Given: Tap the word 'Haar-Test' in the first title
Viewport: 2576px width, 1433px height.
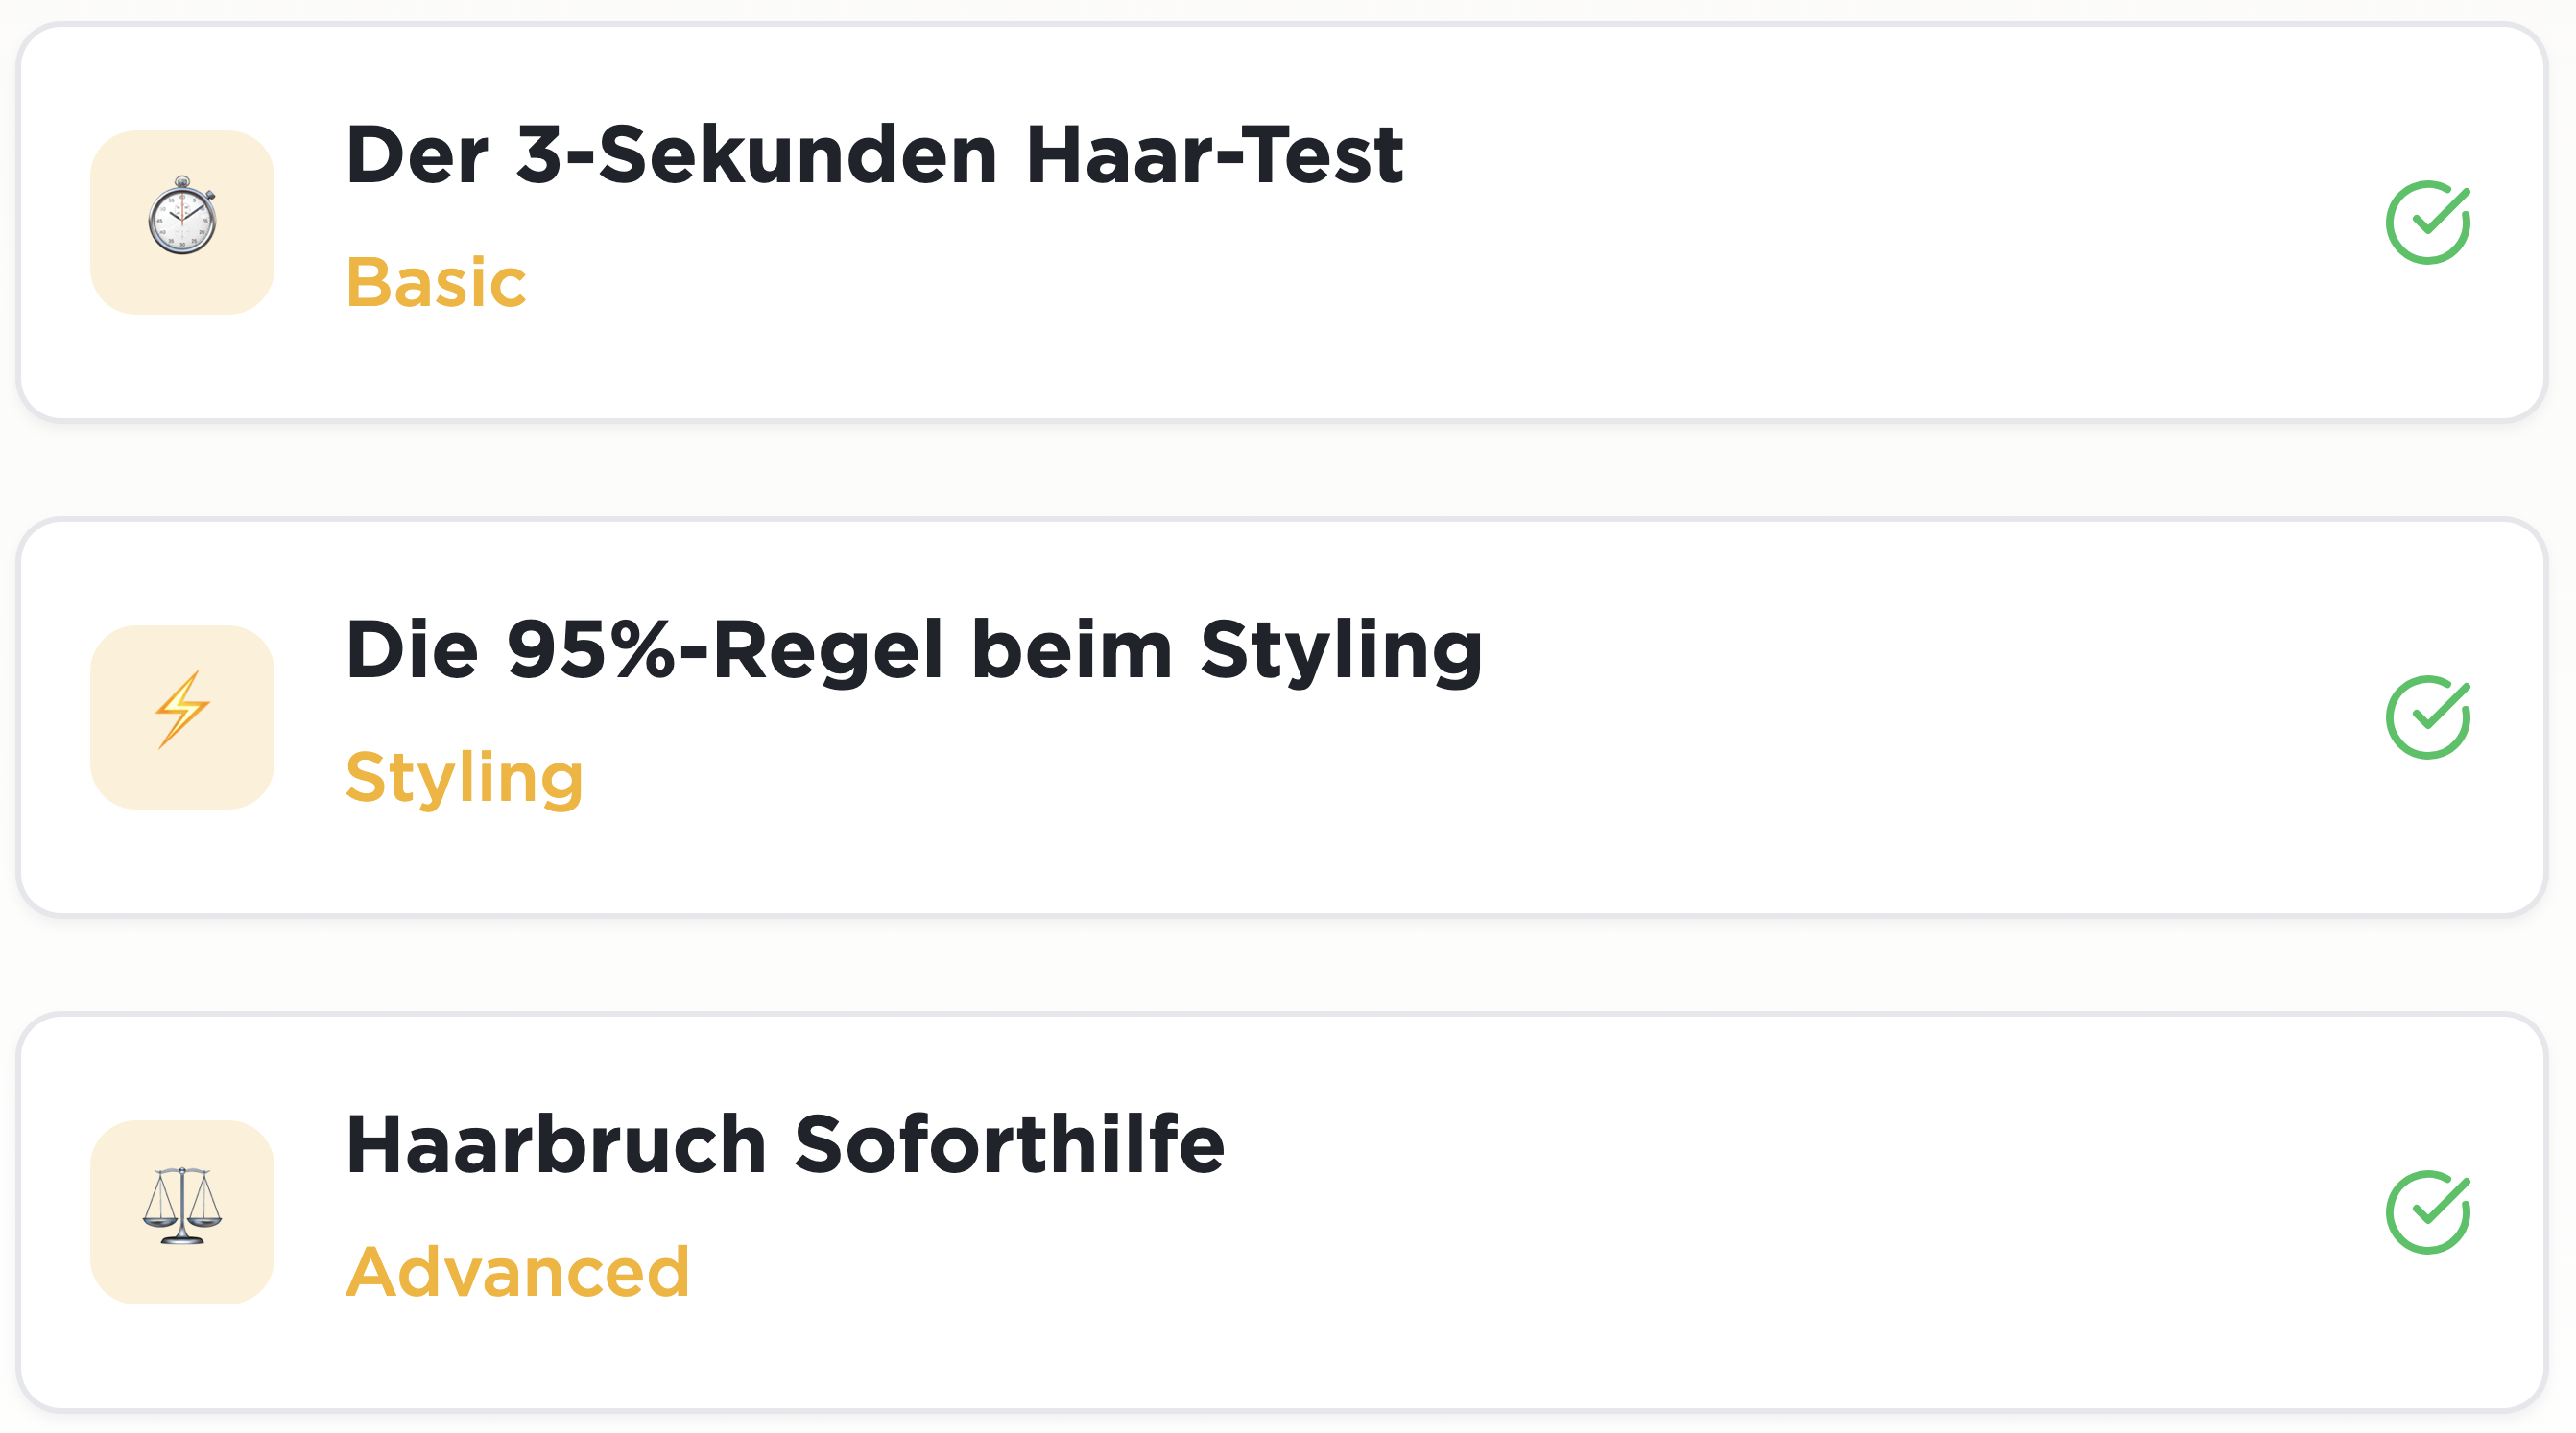Looking at the screenshot, I should click(1214, 154).
